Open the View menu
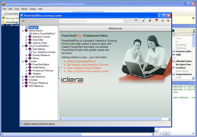 click(17, 9)
